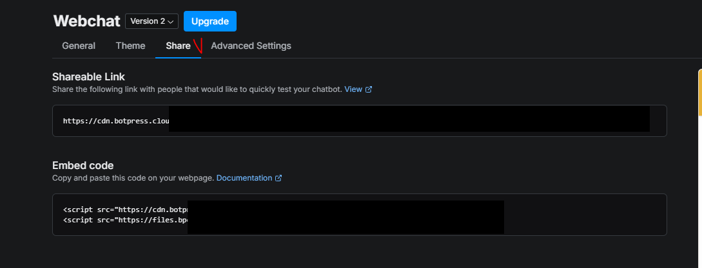Screen dimensions: 702x268
Task: Open the Documentation link
Action: (x=244, y=178)
